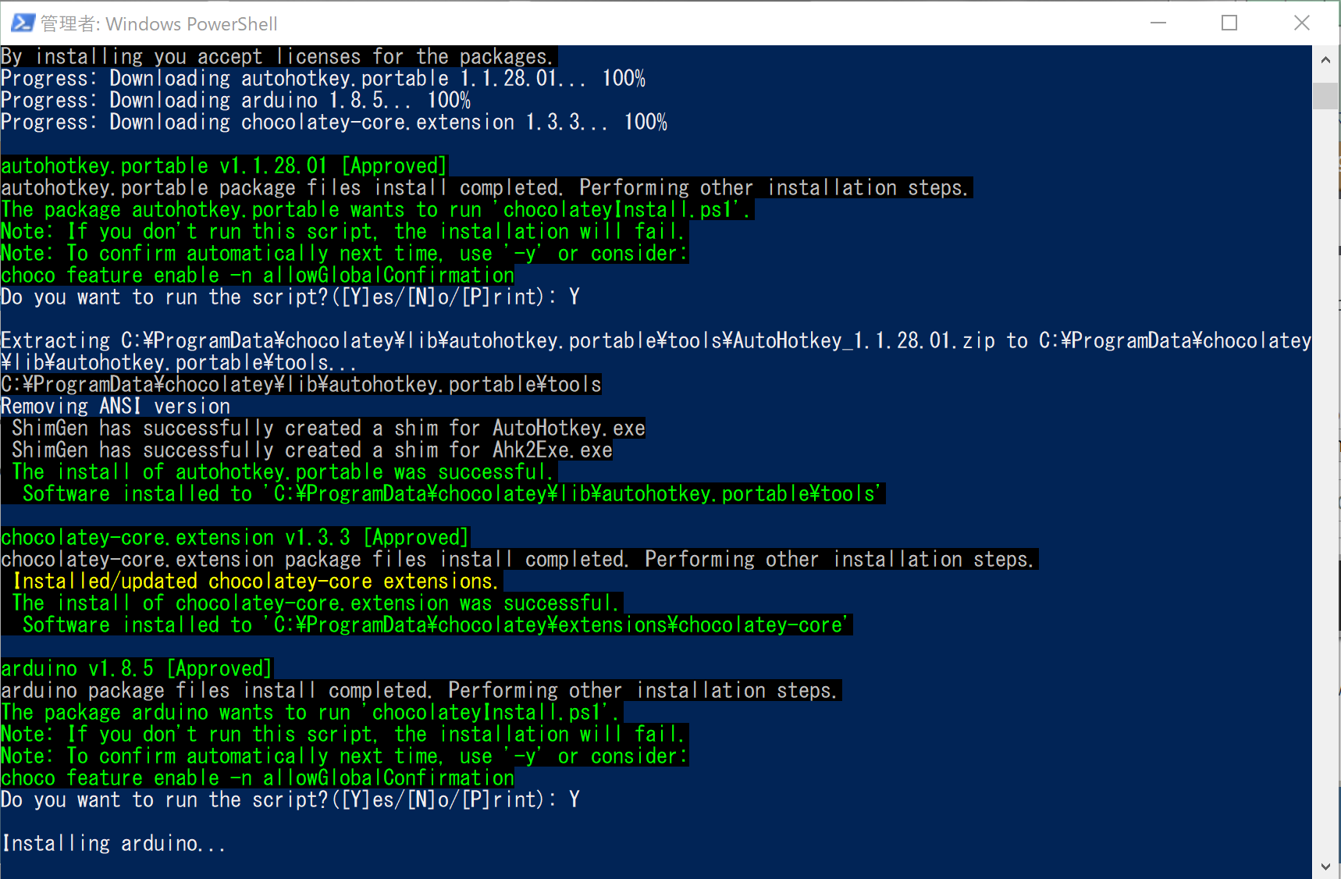Click the PowerShell icon in the title bar
This screenshot has width=1341, height=879.
pyautogui.click(x=23, y=23)
